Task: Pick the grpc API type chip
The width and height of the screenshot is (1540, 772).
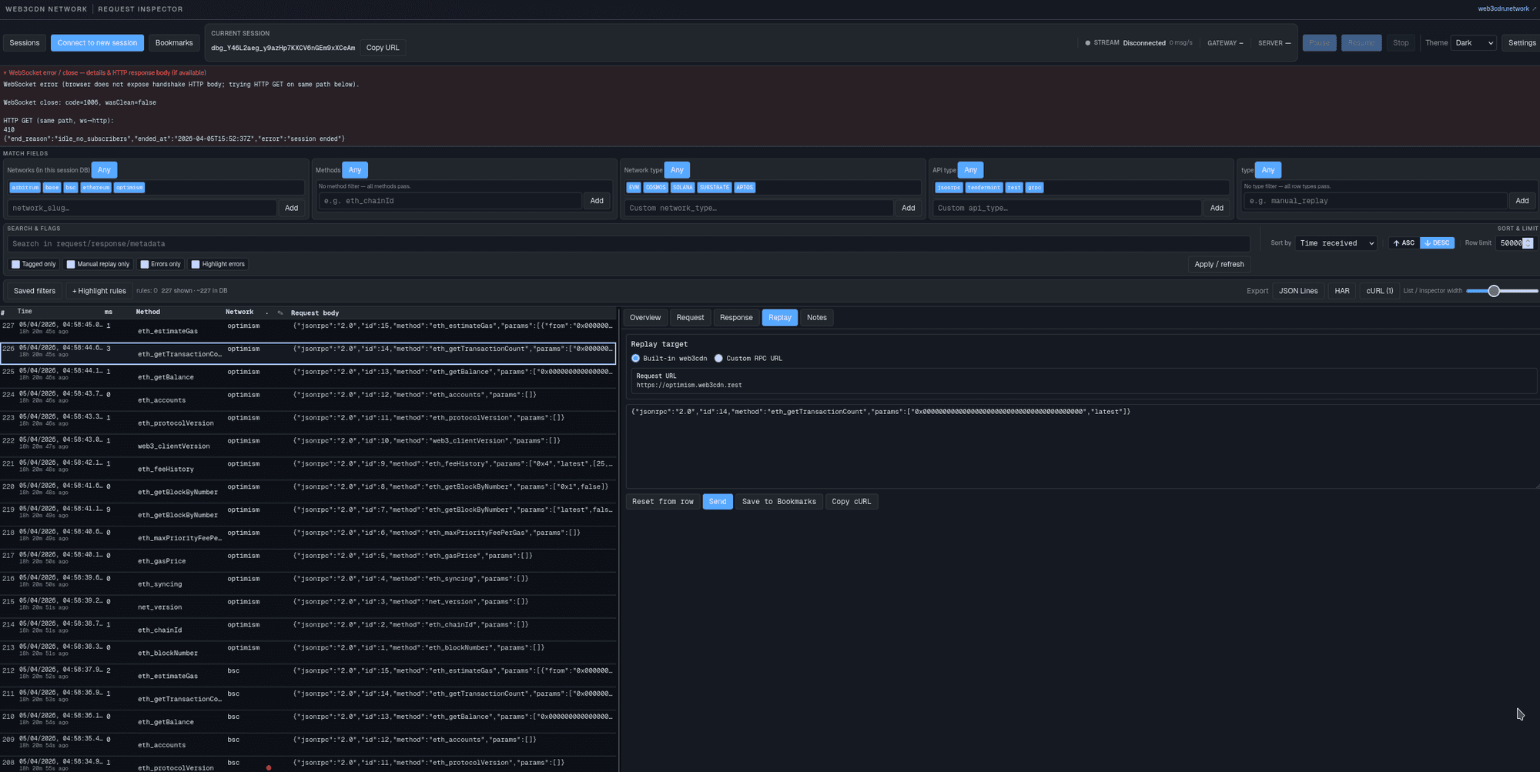Action: pyautogui.click(x=1034, y=188)
